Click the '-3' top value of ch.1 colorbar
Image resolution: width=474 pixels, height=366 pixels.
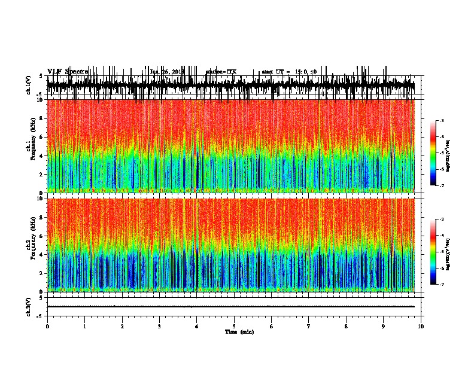click(441, 121)
